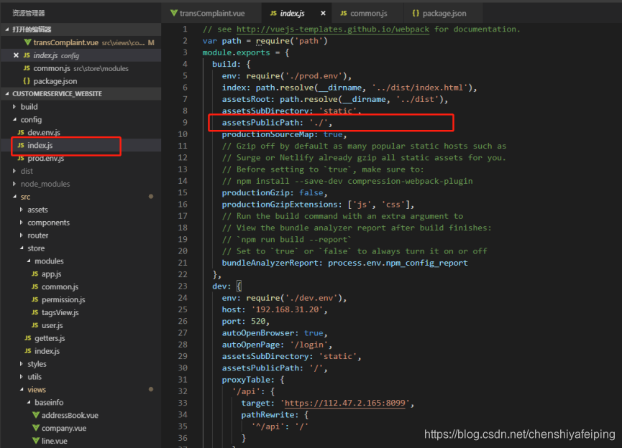This screenshot has width=622, height=448.
Task: Collapse the open editors section
Action: tap(7, 29)
